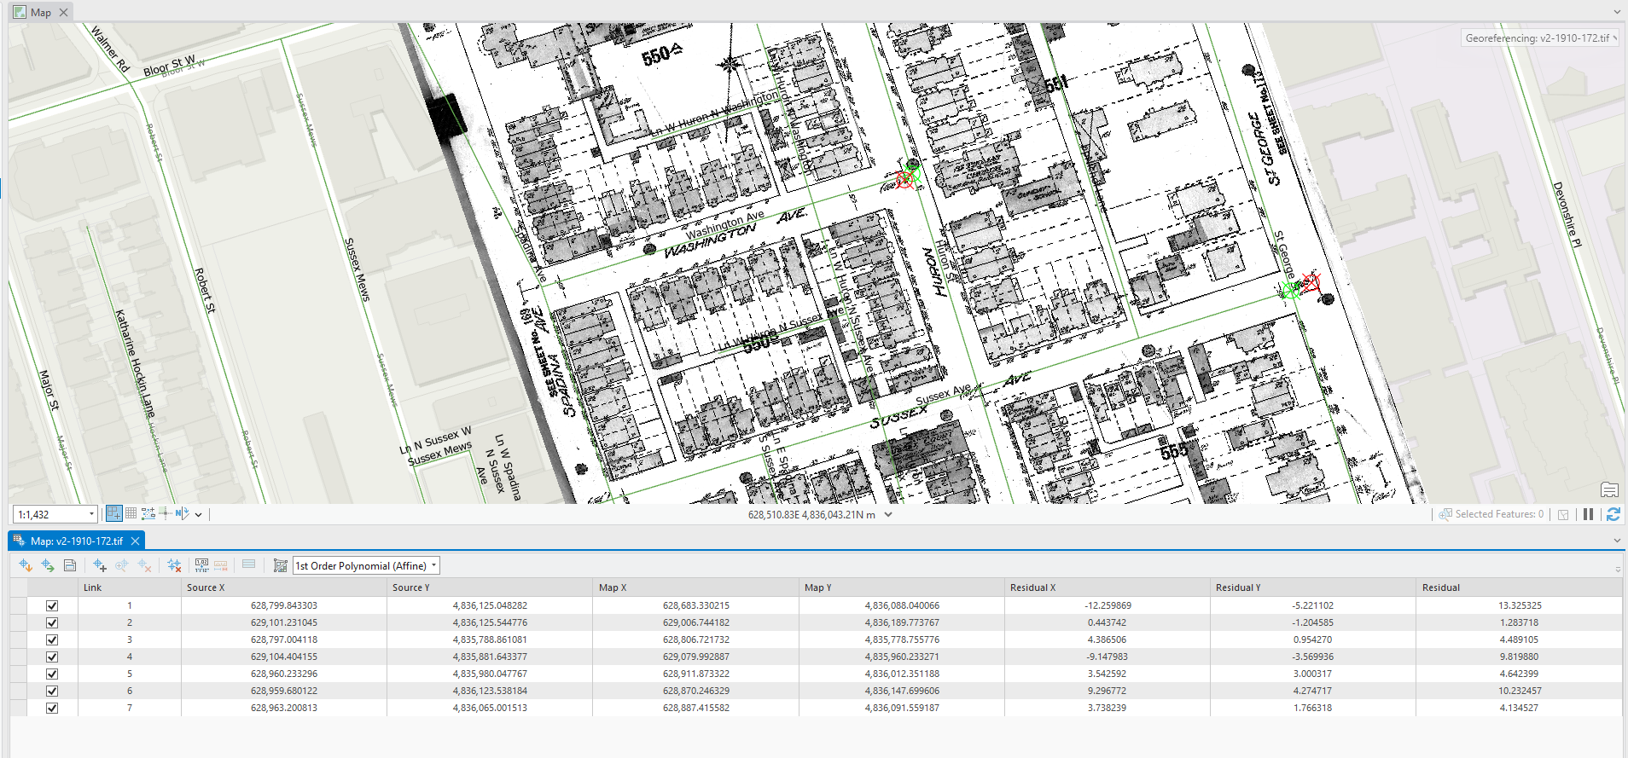Image resolution: width=1628 pixels, height=758 pixels.
Task: Click the save control points disk icon
Action: pos(70,565)
